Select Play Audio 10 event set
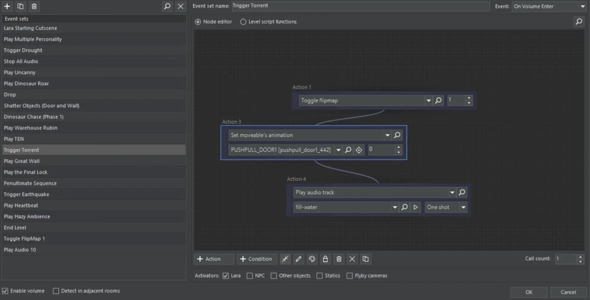 point(93,250)
